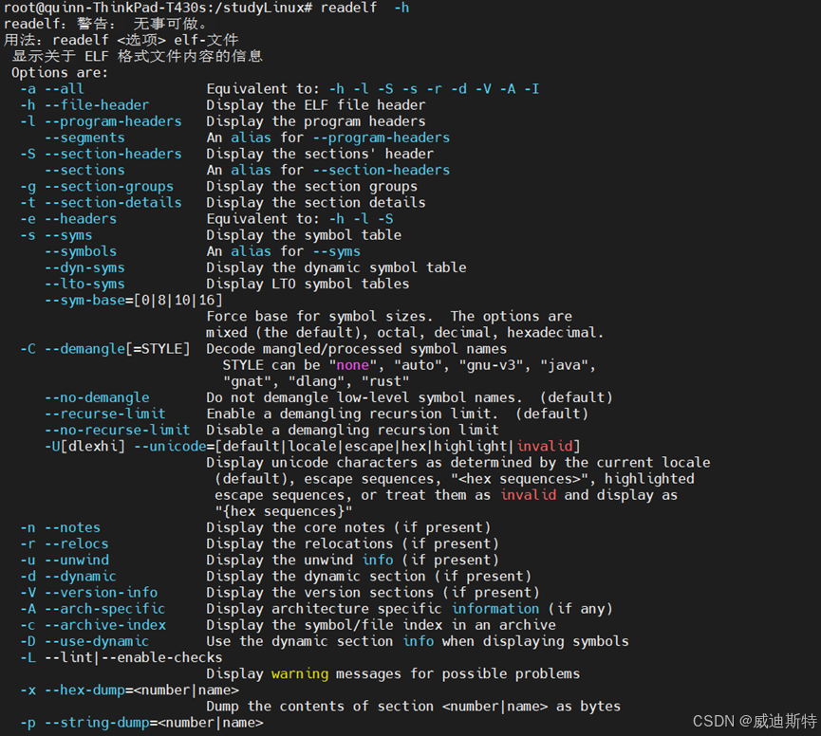This screenshot has height=736, width=821.
Task: Click the option '--no-demangle'
Action: point(97,397)
